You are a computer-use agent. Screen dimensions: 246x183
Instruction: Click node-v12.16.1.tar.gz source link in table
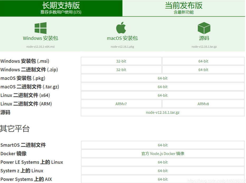coord(163,112)
